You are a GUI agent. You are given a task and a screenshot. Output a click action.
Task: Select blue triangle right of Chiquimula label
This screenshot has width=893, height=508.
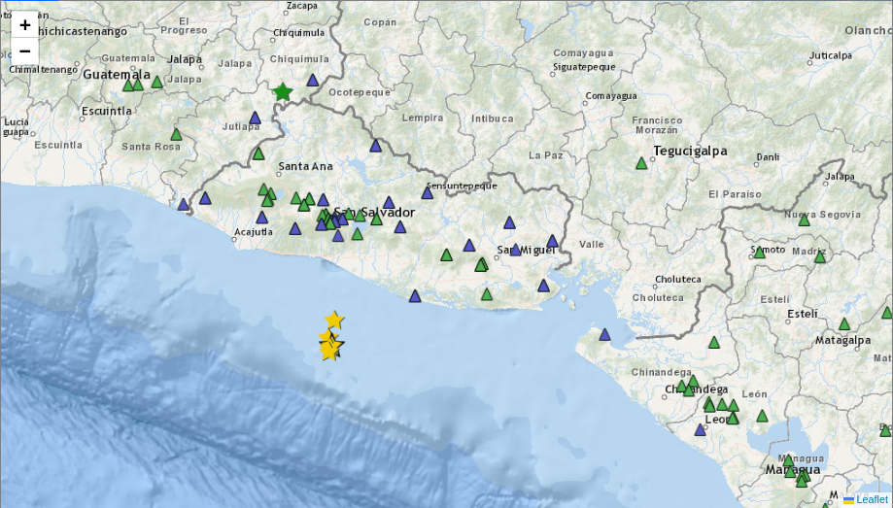313,80
